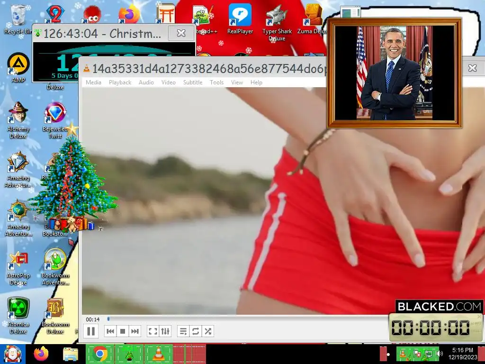Open the taskbar clock and date

463,354
